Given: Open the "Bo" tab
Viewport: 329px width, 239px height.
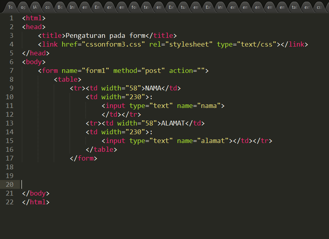Looking at the screenshot, I should [x=59, y=7].
